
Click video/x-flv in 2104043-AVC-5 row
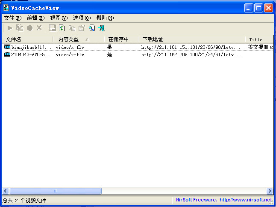point(70,55)
